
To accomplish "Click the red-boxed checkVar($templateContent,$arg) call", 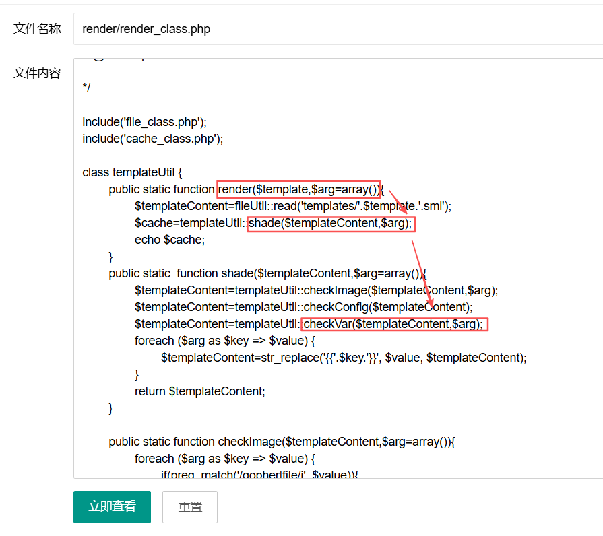I will (393, 324).
